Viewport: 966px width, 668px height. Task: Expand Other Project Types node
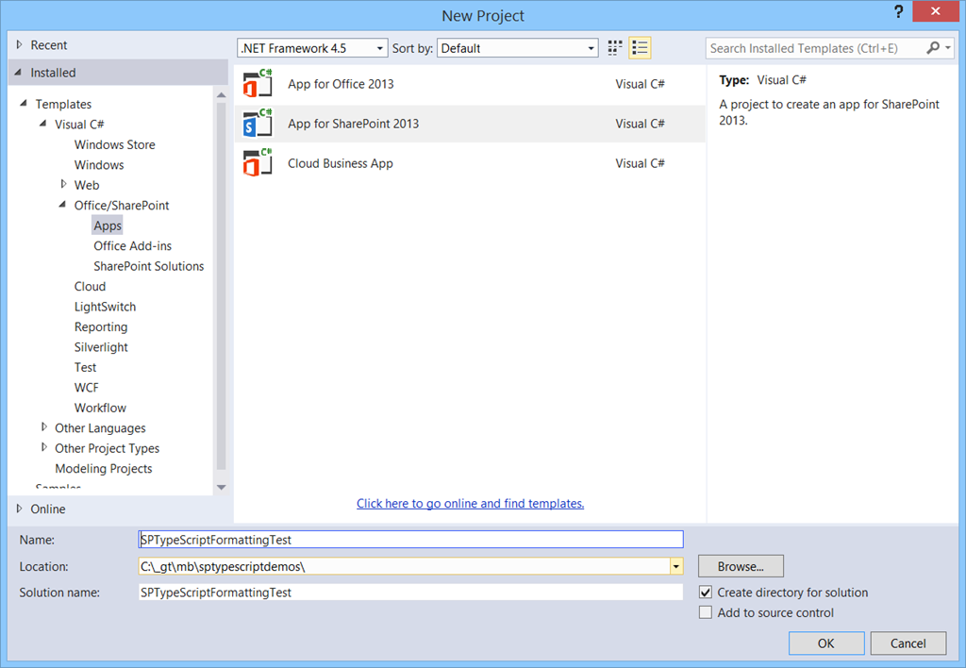(43, 447)
